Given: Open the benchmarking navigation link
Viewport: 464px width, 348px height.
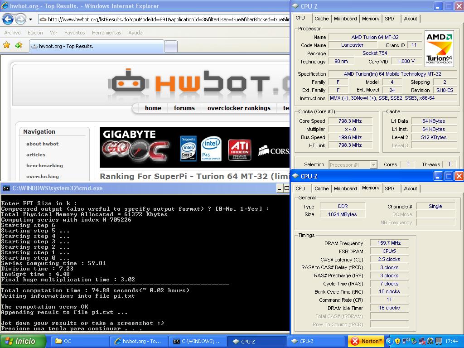Looking at the screenshot, I should 44,166.
